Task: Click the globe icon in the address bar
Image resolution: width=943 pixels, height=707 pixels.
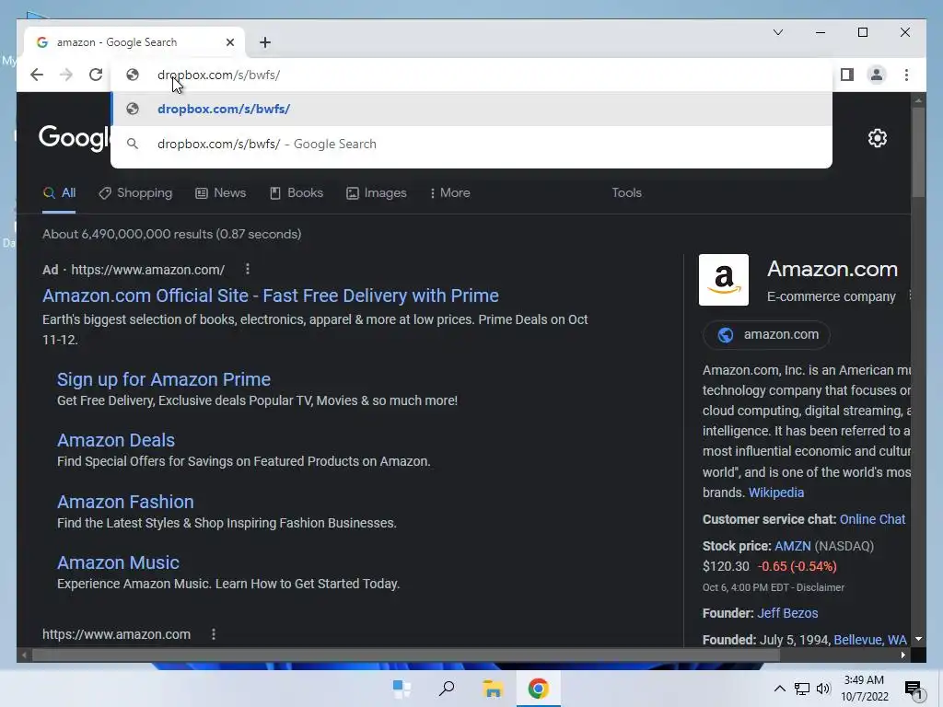Action: (133, 75)
